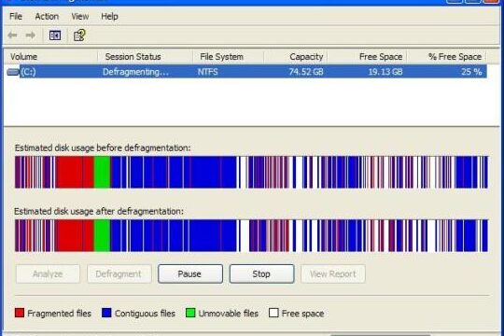The width and height of the screenshot is (504, 336).
Task: Click the green Unmovable files swatch
Action: click(190, 313)
